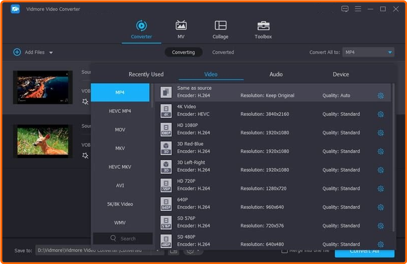
Task: Select 5K/8K Video format
Action: (120, 204)
